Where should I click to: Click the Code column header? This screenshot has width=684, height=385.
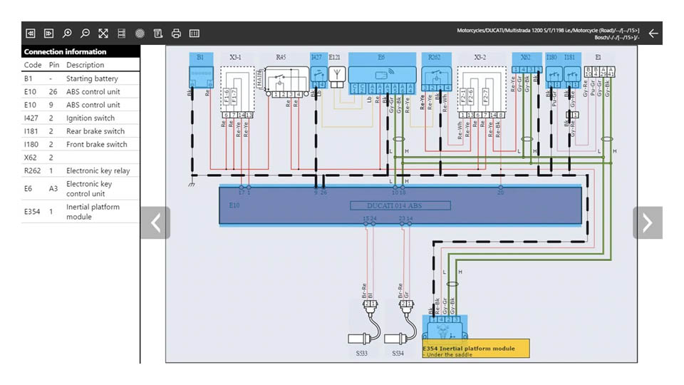[x=33, y=65]
